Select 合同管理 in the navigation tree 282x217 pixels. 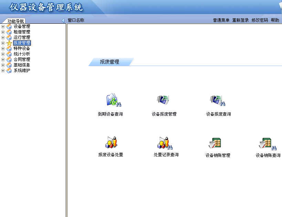(22, 59)
